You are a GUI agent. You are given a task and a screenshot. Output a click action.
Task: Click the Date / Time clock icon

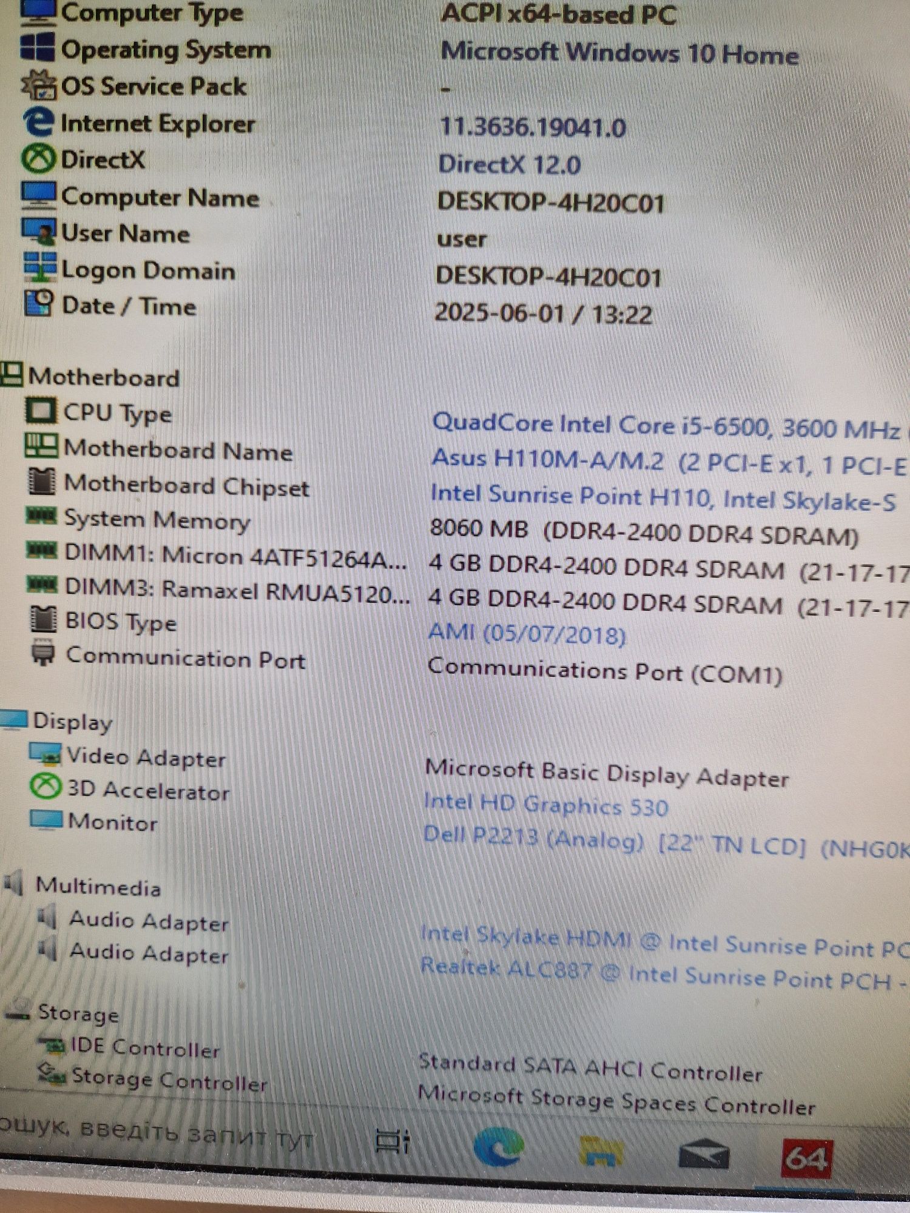(x=40, y=303)
